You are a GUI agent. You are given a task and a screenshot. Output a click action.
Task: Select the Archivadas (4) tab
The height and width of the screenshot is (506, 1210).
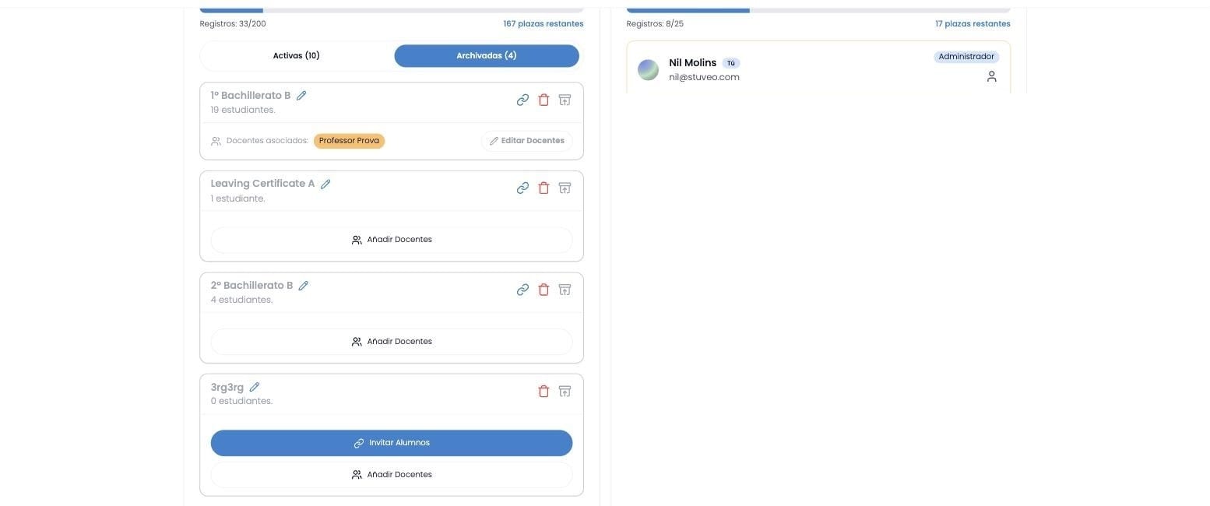pyautogui.click(x=487, y=56)
